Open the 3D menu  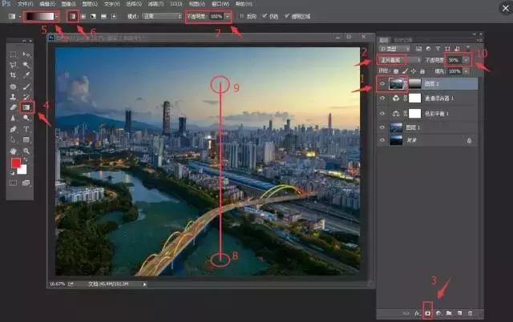click(175, 3)
